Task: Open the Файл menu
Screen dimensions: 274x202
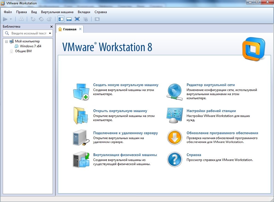Action: 8,12
